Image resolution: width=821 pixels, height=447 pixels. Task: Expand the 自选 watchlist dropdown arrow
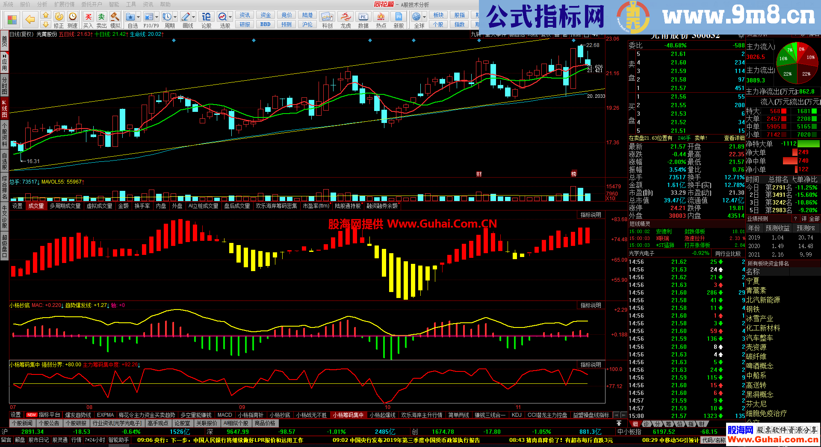(x=139, y=17)
